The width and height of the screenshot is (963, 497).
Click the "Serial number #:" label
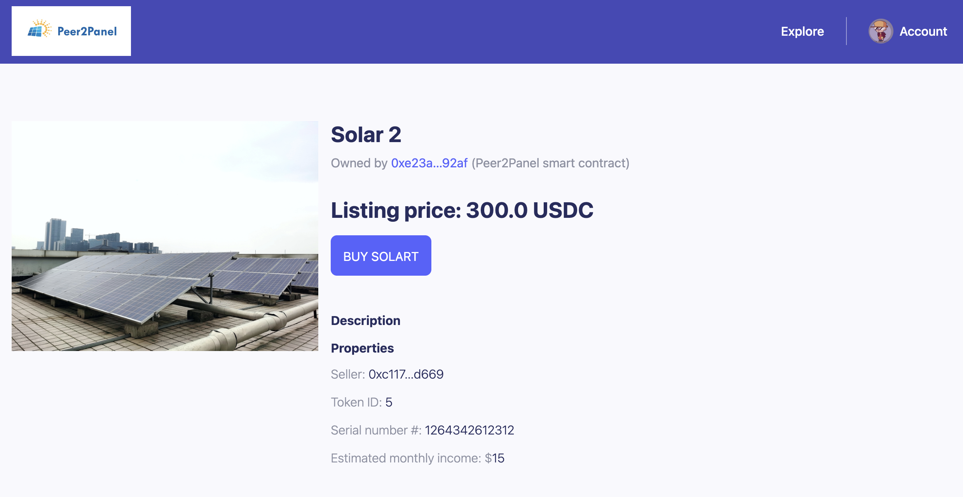[x=376, y=430]
